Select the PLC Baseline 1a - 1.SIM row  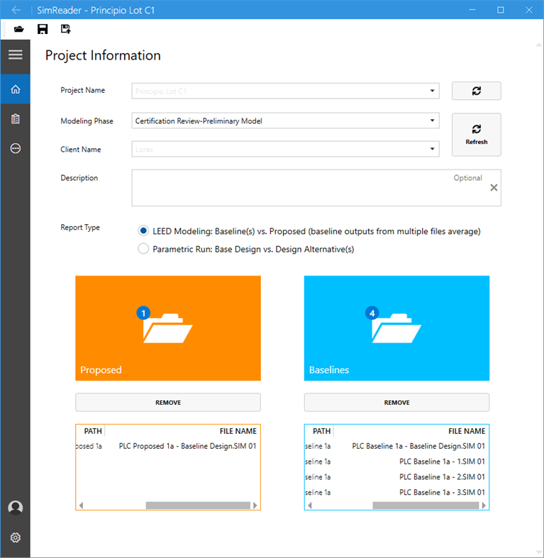[x=396, y=462]
